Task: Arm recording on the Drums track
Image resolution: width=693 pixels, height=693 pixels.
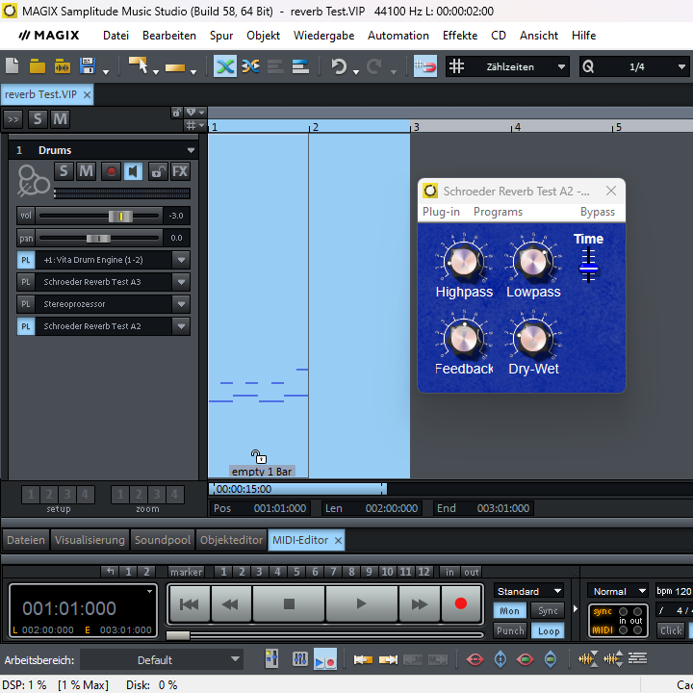Action: (x=112, y=171)
